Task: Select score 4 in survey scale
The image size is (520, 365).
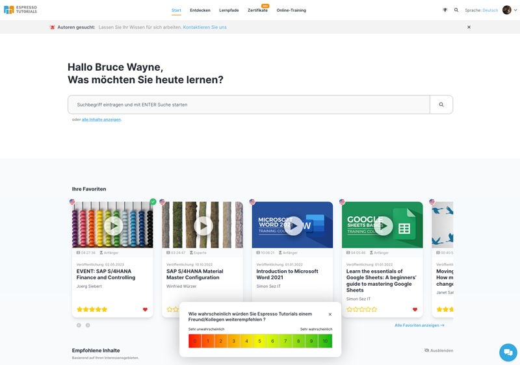Action: (x=247, y=341)
